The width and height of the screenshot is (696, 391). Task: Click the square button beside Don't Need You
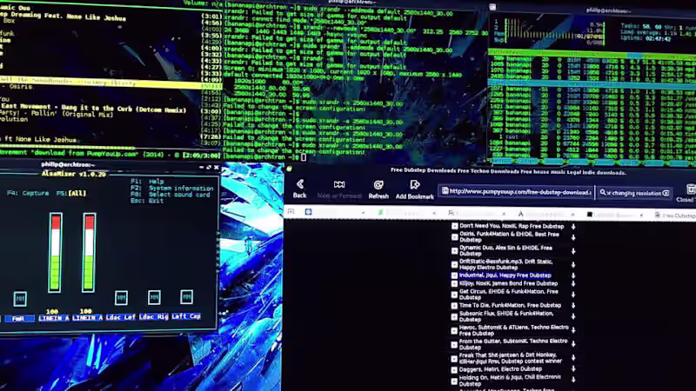tap(454, 226)
